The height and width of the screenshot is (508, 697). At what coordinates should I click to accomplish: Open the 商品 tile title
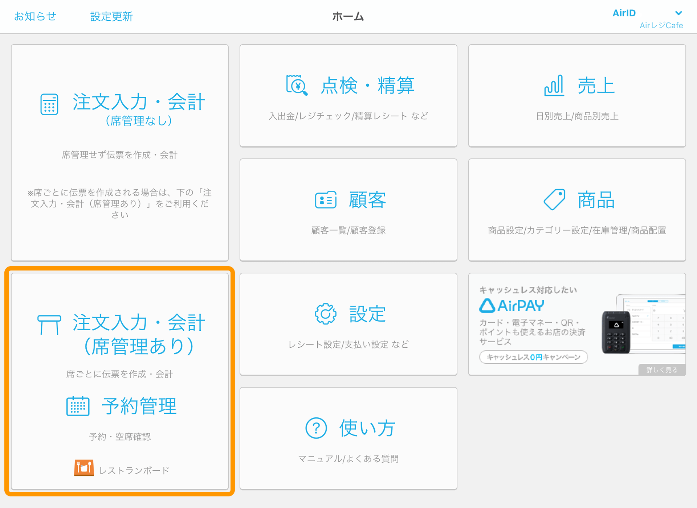[x=596, y=200]
